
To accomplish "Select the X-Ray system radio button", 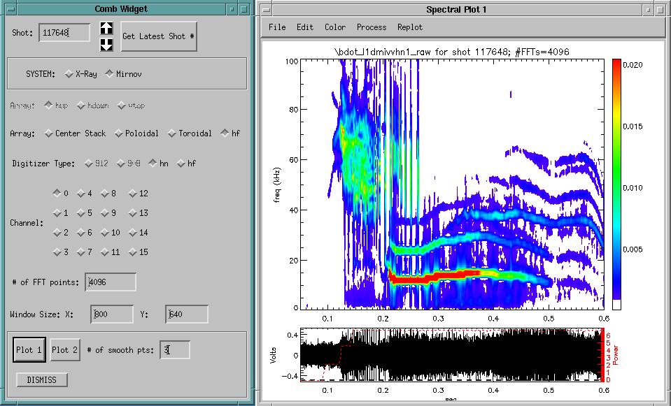I will tap(69, 73).
